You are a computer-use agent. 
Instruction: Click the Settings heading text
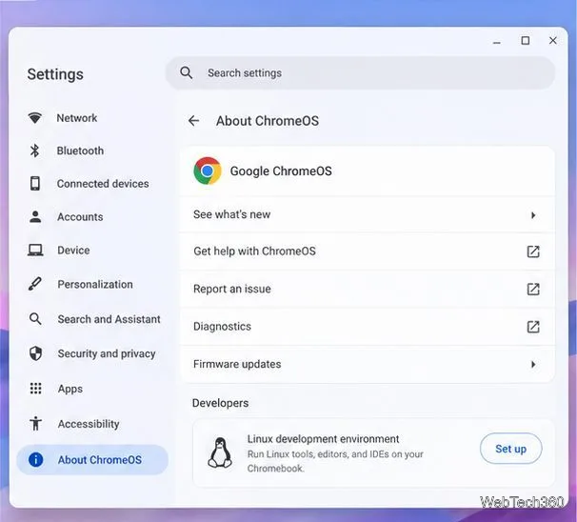(55, 74)
